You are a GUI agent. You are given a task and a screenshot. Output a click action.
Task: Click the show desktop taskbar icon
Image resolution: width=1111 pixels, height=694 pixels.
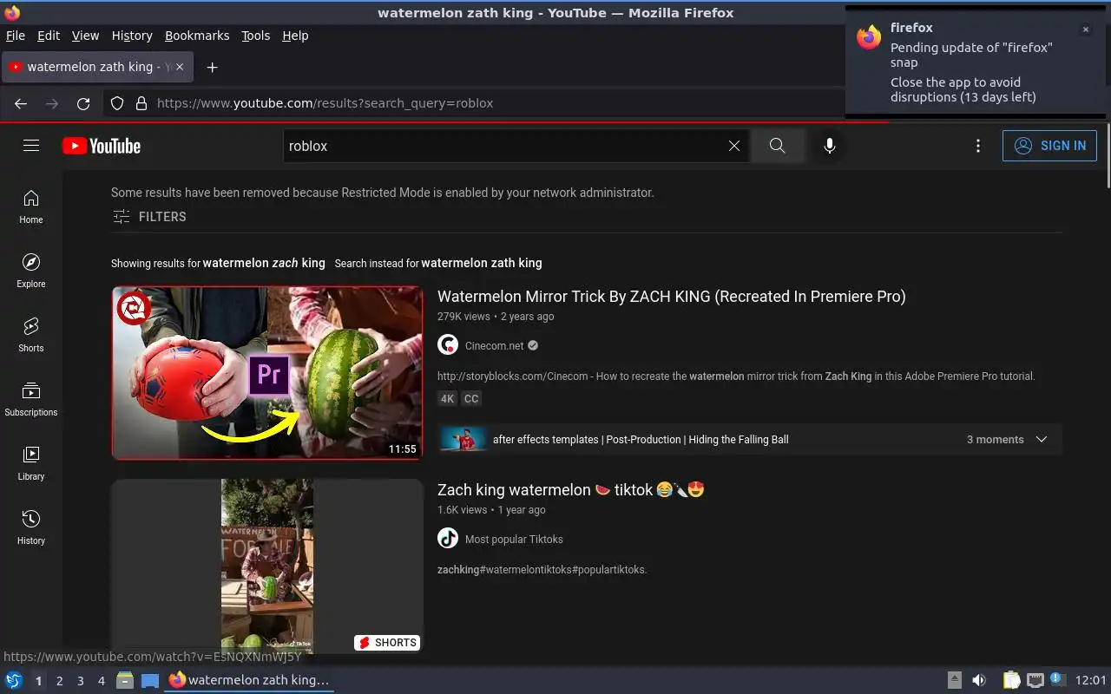click(x=150, y=681)
